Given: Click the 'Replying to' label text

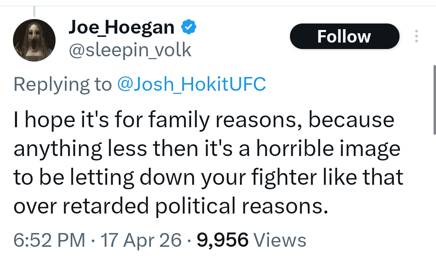Looking at the screenshot, I should click(x=62, y=84).
